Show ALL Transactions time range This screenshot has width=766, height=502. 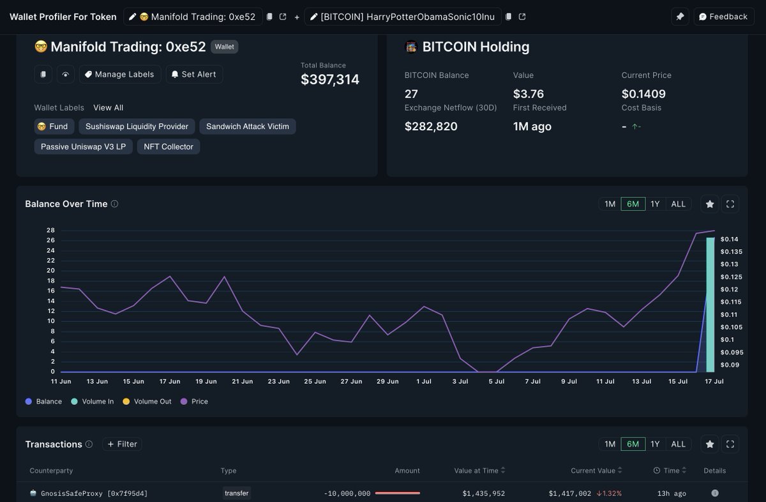coord(679,444)
